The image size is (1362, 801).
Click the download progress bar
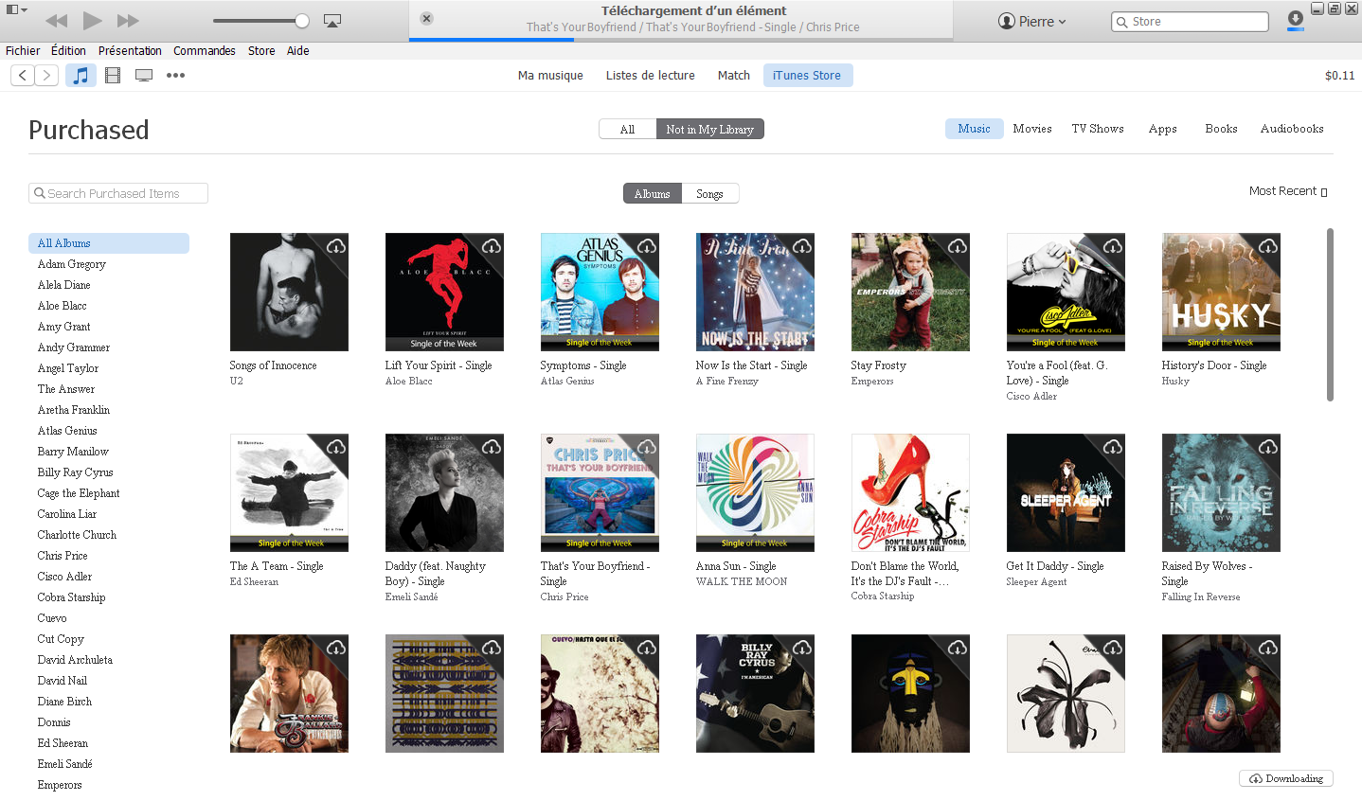(681, 40)
